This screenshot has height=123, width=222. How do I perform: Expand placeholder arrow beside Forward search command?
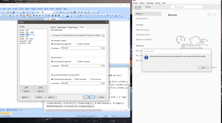(x=103, y=66)
